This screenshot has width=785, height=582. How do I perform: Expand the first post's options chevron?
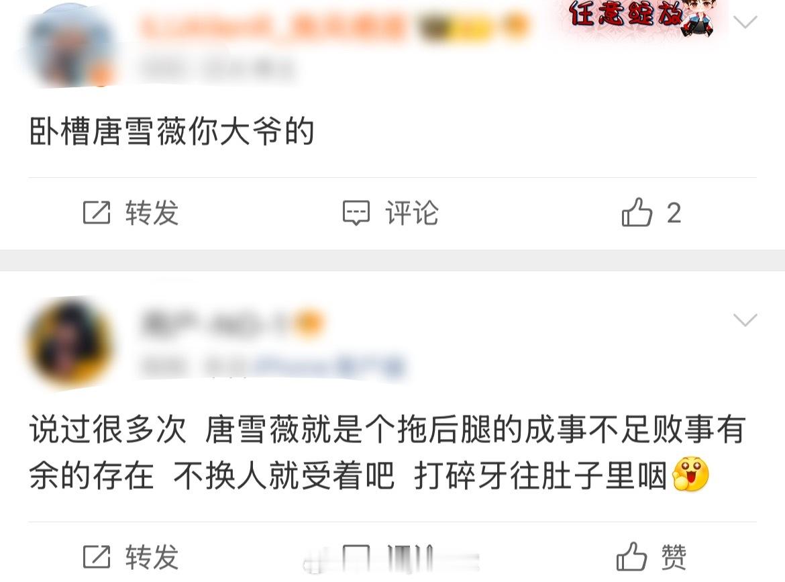745,22
